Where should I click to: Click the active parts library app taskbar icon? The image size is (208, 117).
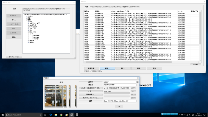[x=72, y=115]
